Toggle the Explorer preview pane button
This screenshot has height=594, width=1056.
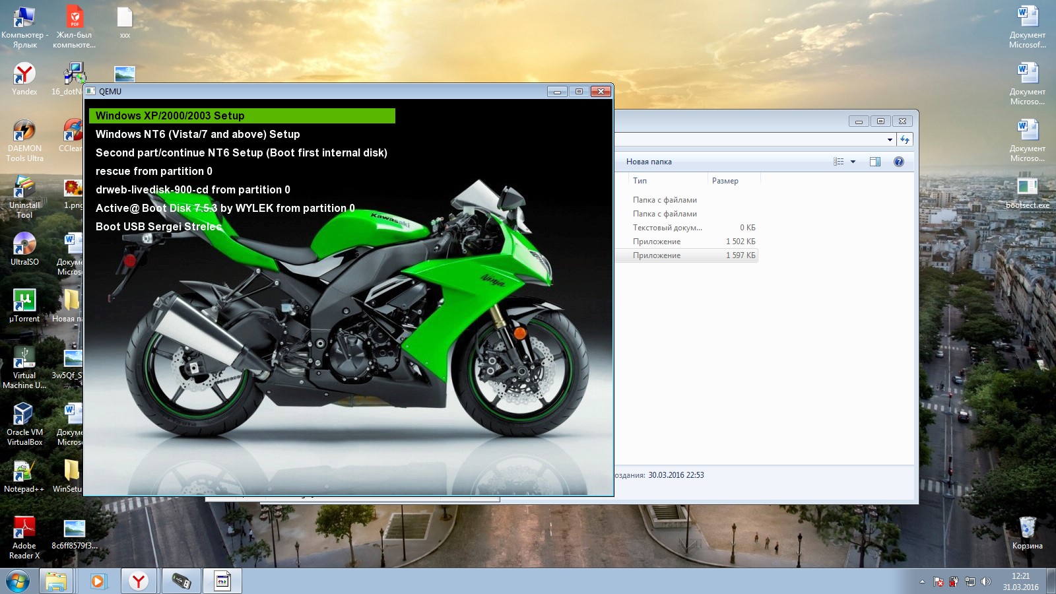875,162
